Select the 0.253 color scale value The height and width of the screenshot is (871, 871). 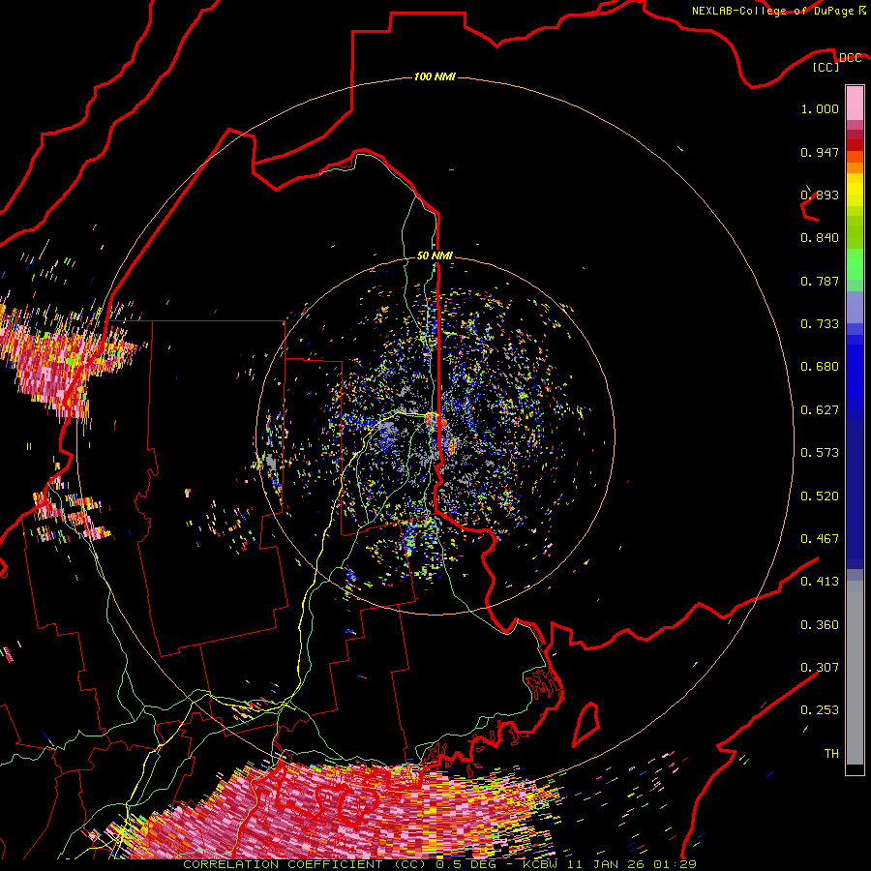820,710
